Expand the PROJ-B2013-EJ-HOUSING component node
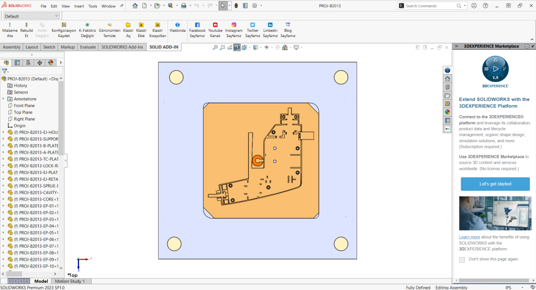The width and height of the screenshot is (536, 290). pyautogui.click(x=4, y=132)
